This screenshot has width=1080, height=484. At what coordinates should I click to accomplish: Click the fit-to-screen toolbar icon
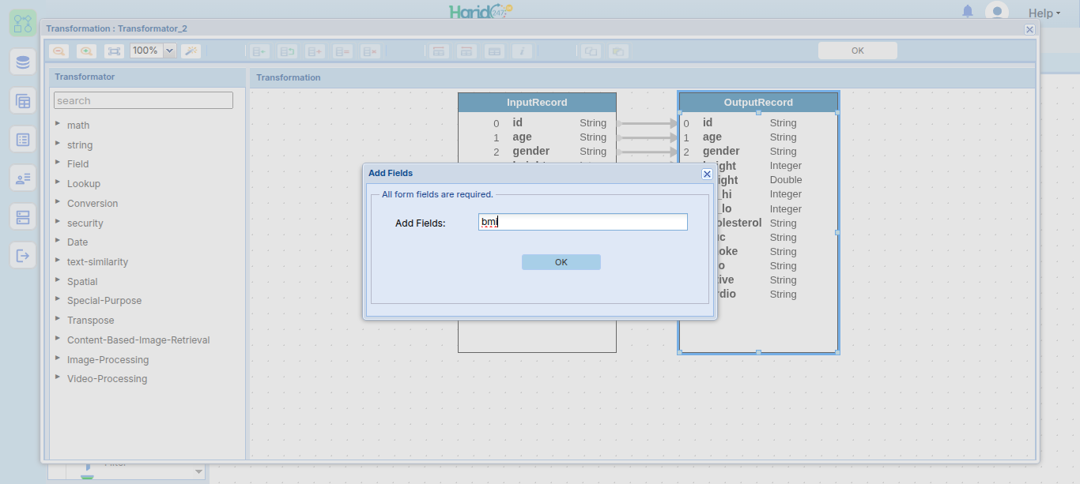114,51
